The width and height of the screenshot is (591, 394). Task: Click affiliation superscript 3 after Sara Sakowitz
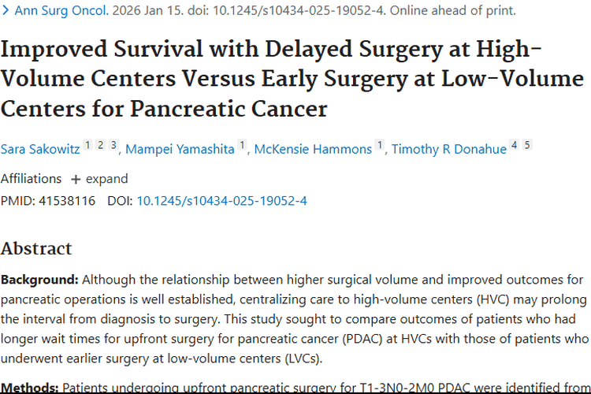point(113,145)
